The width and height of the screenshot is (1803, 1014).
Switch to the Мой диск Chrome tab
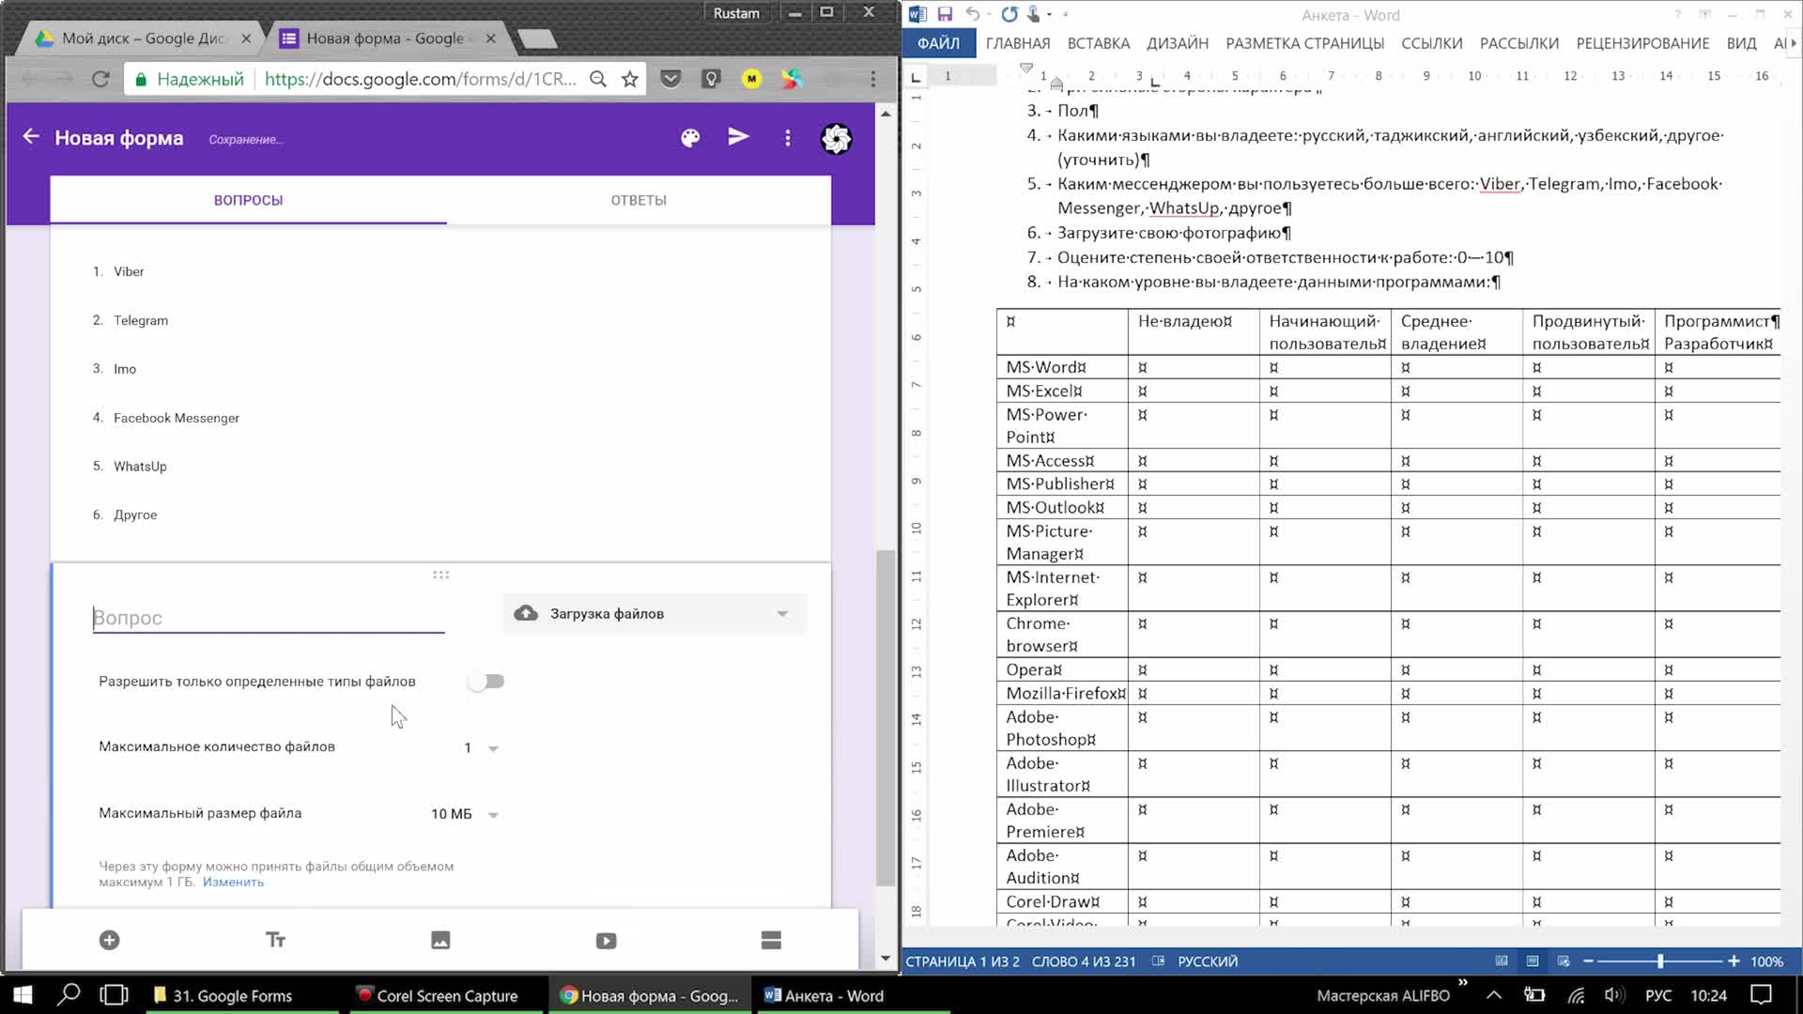point(141,38)
